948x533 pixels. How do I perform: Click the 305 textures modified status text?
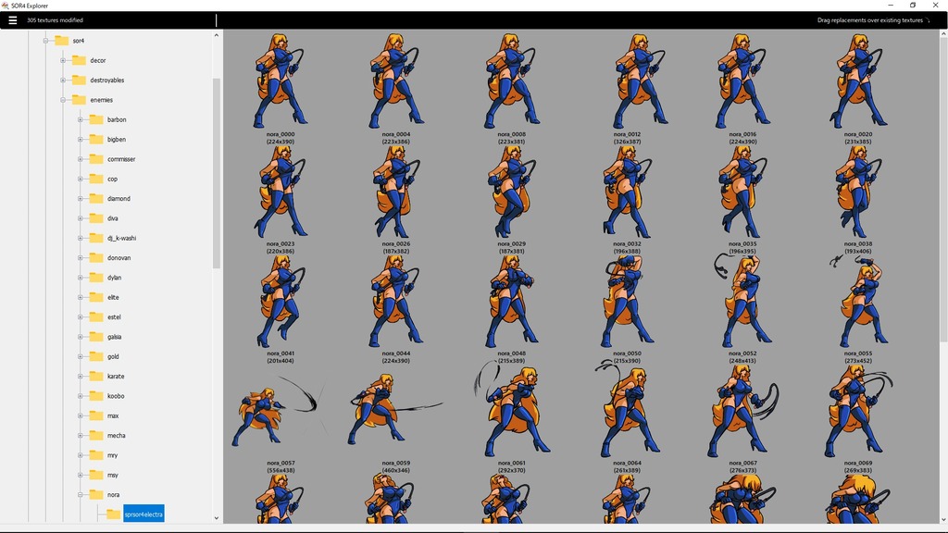[x=56, y=19]
